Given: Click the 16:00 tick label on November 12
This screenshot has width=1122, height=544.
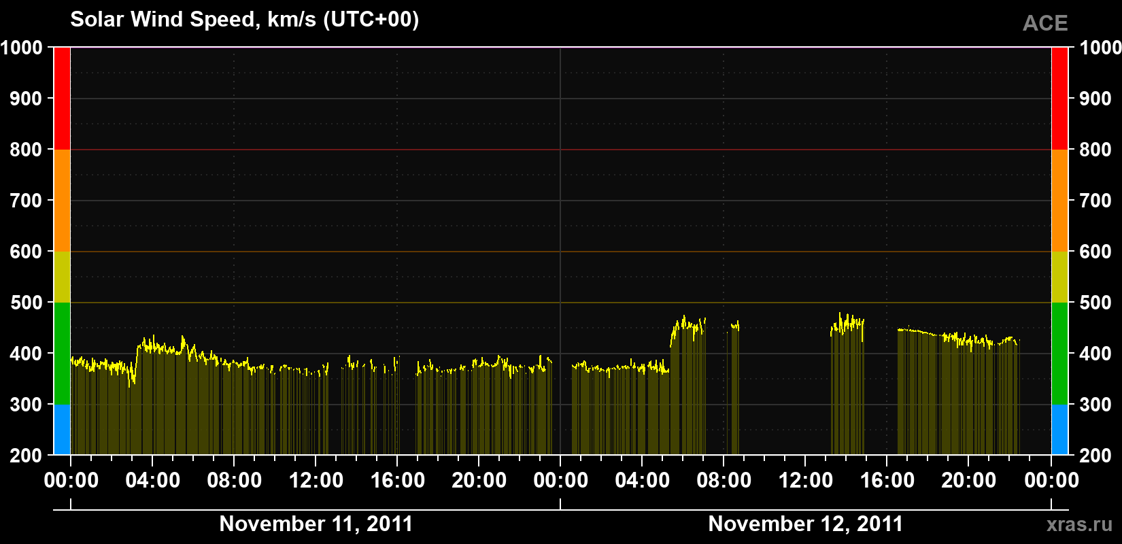Looking at the screenshot, I should tap(887, 480).
